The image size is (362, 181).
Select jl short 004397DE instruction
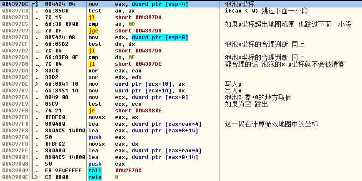(125, 64)
